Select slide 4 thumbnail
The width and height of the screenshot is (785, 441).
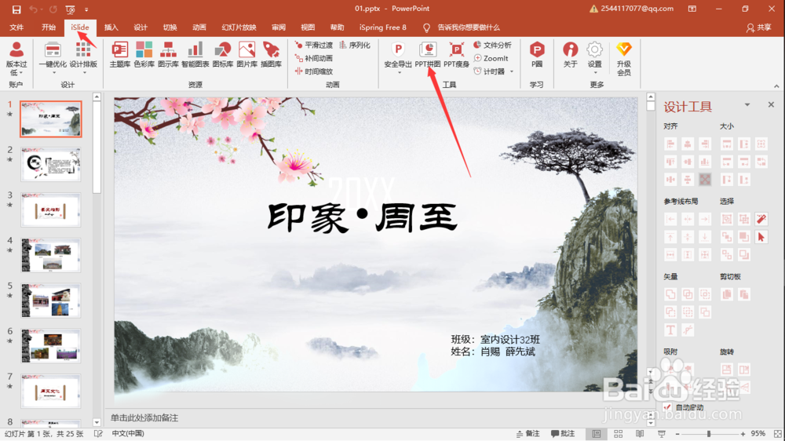coord(50,255)
